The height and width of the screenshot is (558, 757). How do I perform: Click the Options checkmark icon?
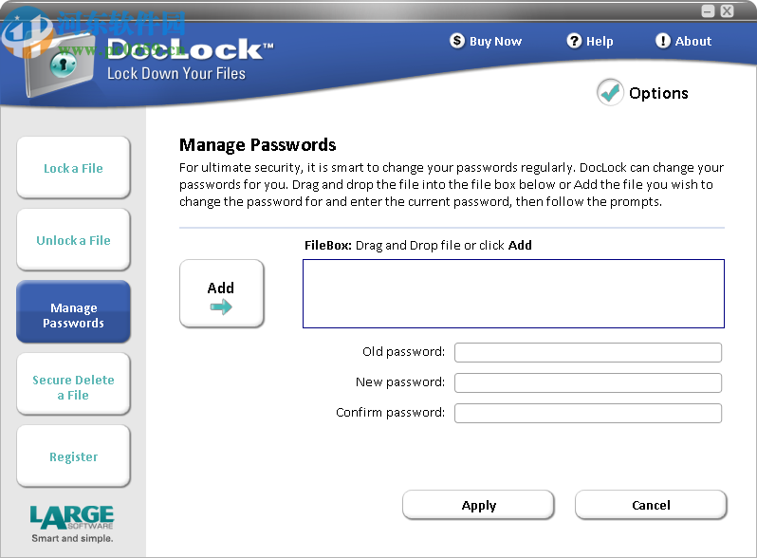click(610, 92)
